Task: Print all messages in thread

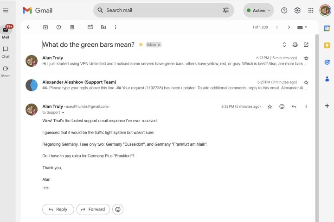Action: (295, 45)
